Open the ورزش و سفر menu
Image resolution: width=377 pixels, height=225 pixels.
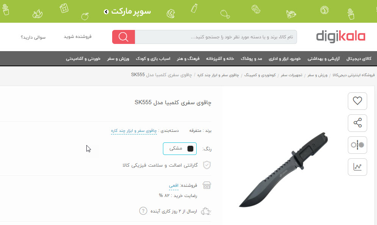tap(118, 58)
